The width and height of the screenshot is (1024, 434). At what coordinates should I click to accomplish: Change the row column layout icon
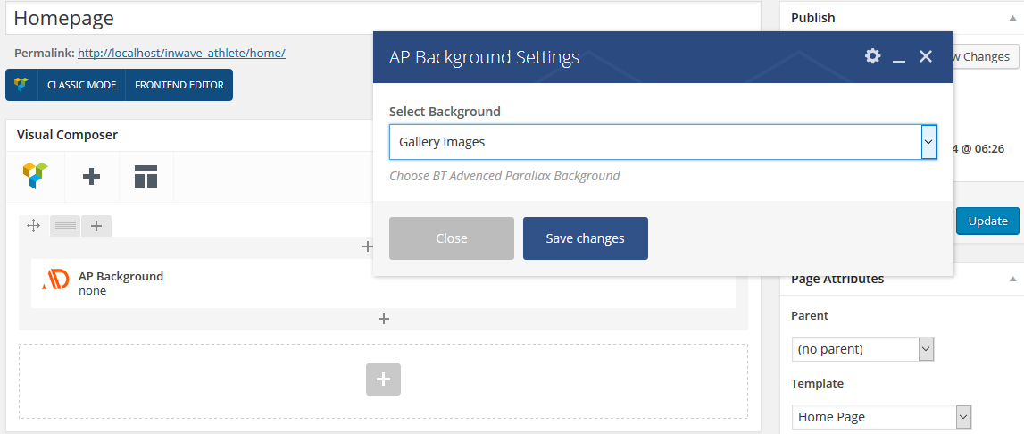65,226
